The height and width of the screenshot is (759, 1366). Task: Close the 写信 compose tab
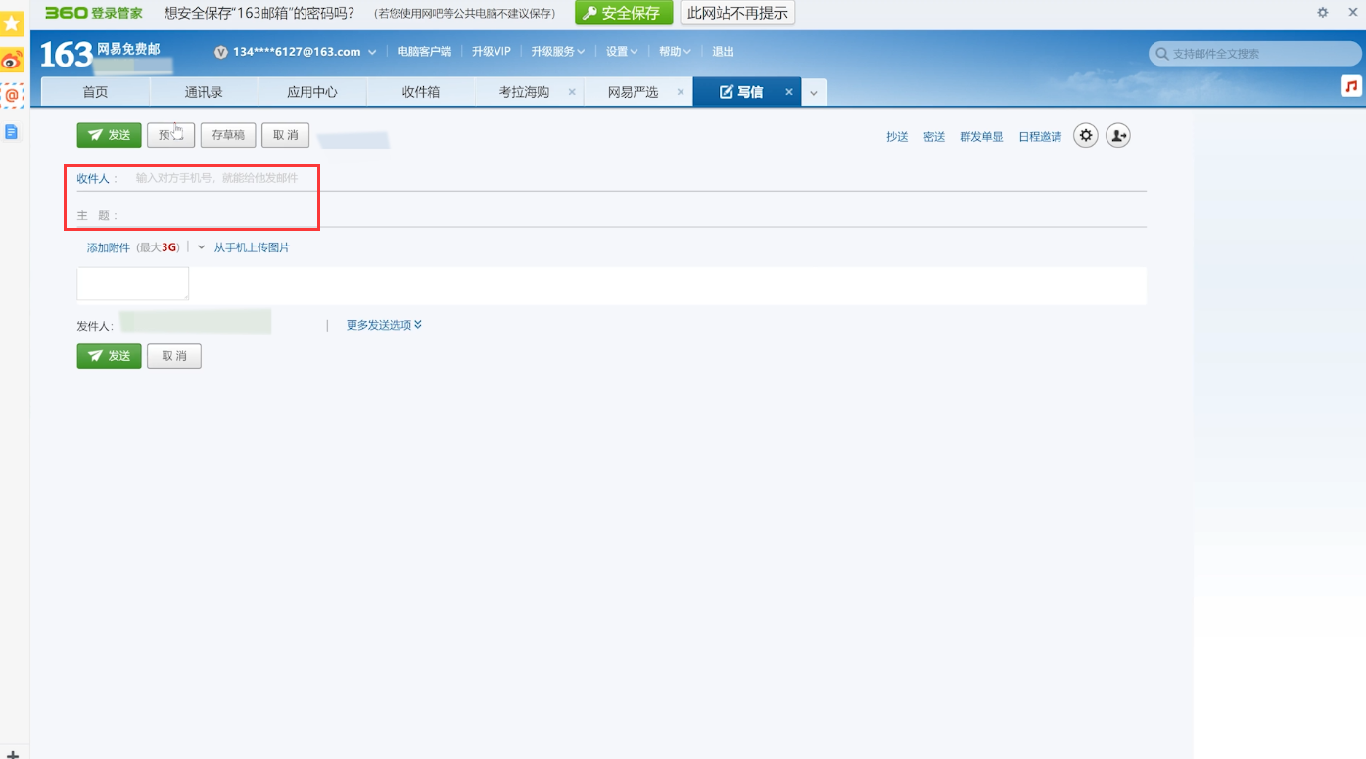coord(789,92)
